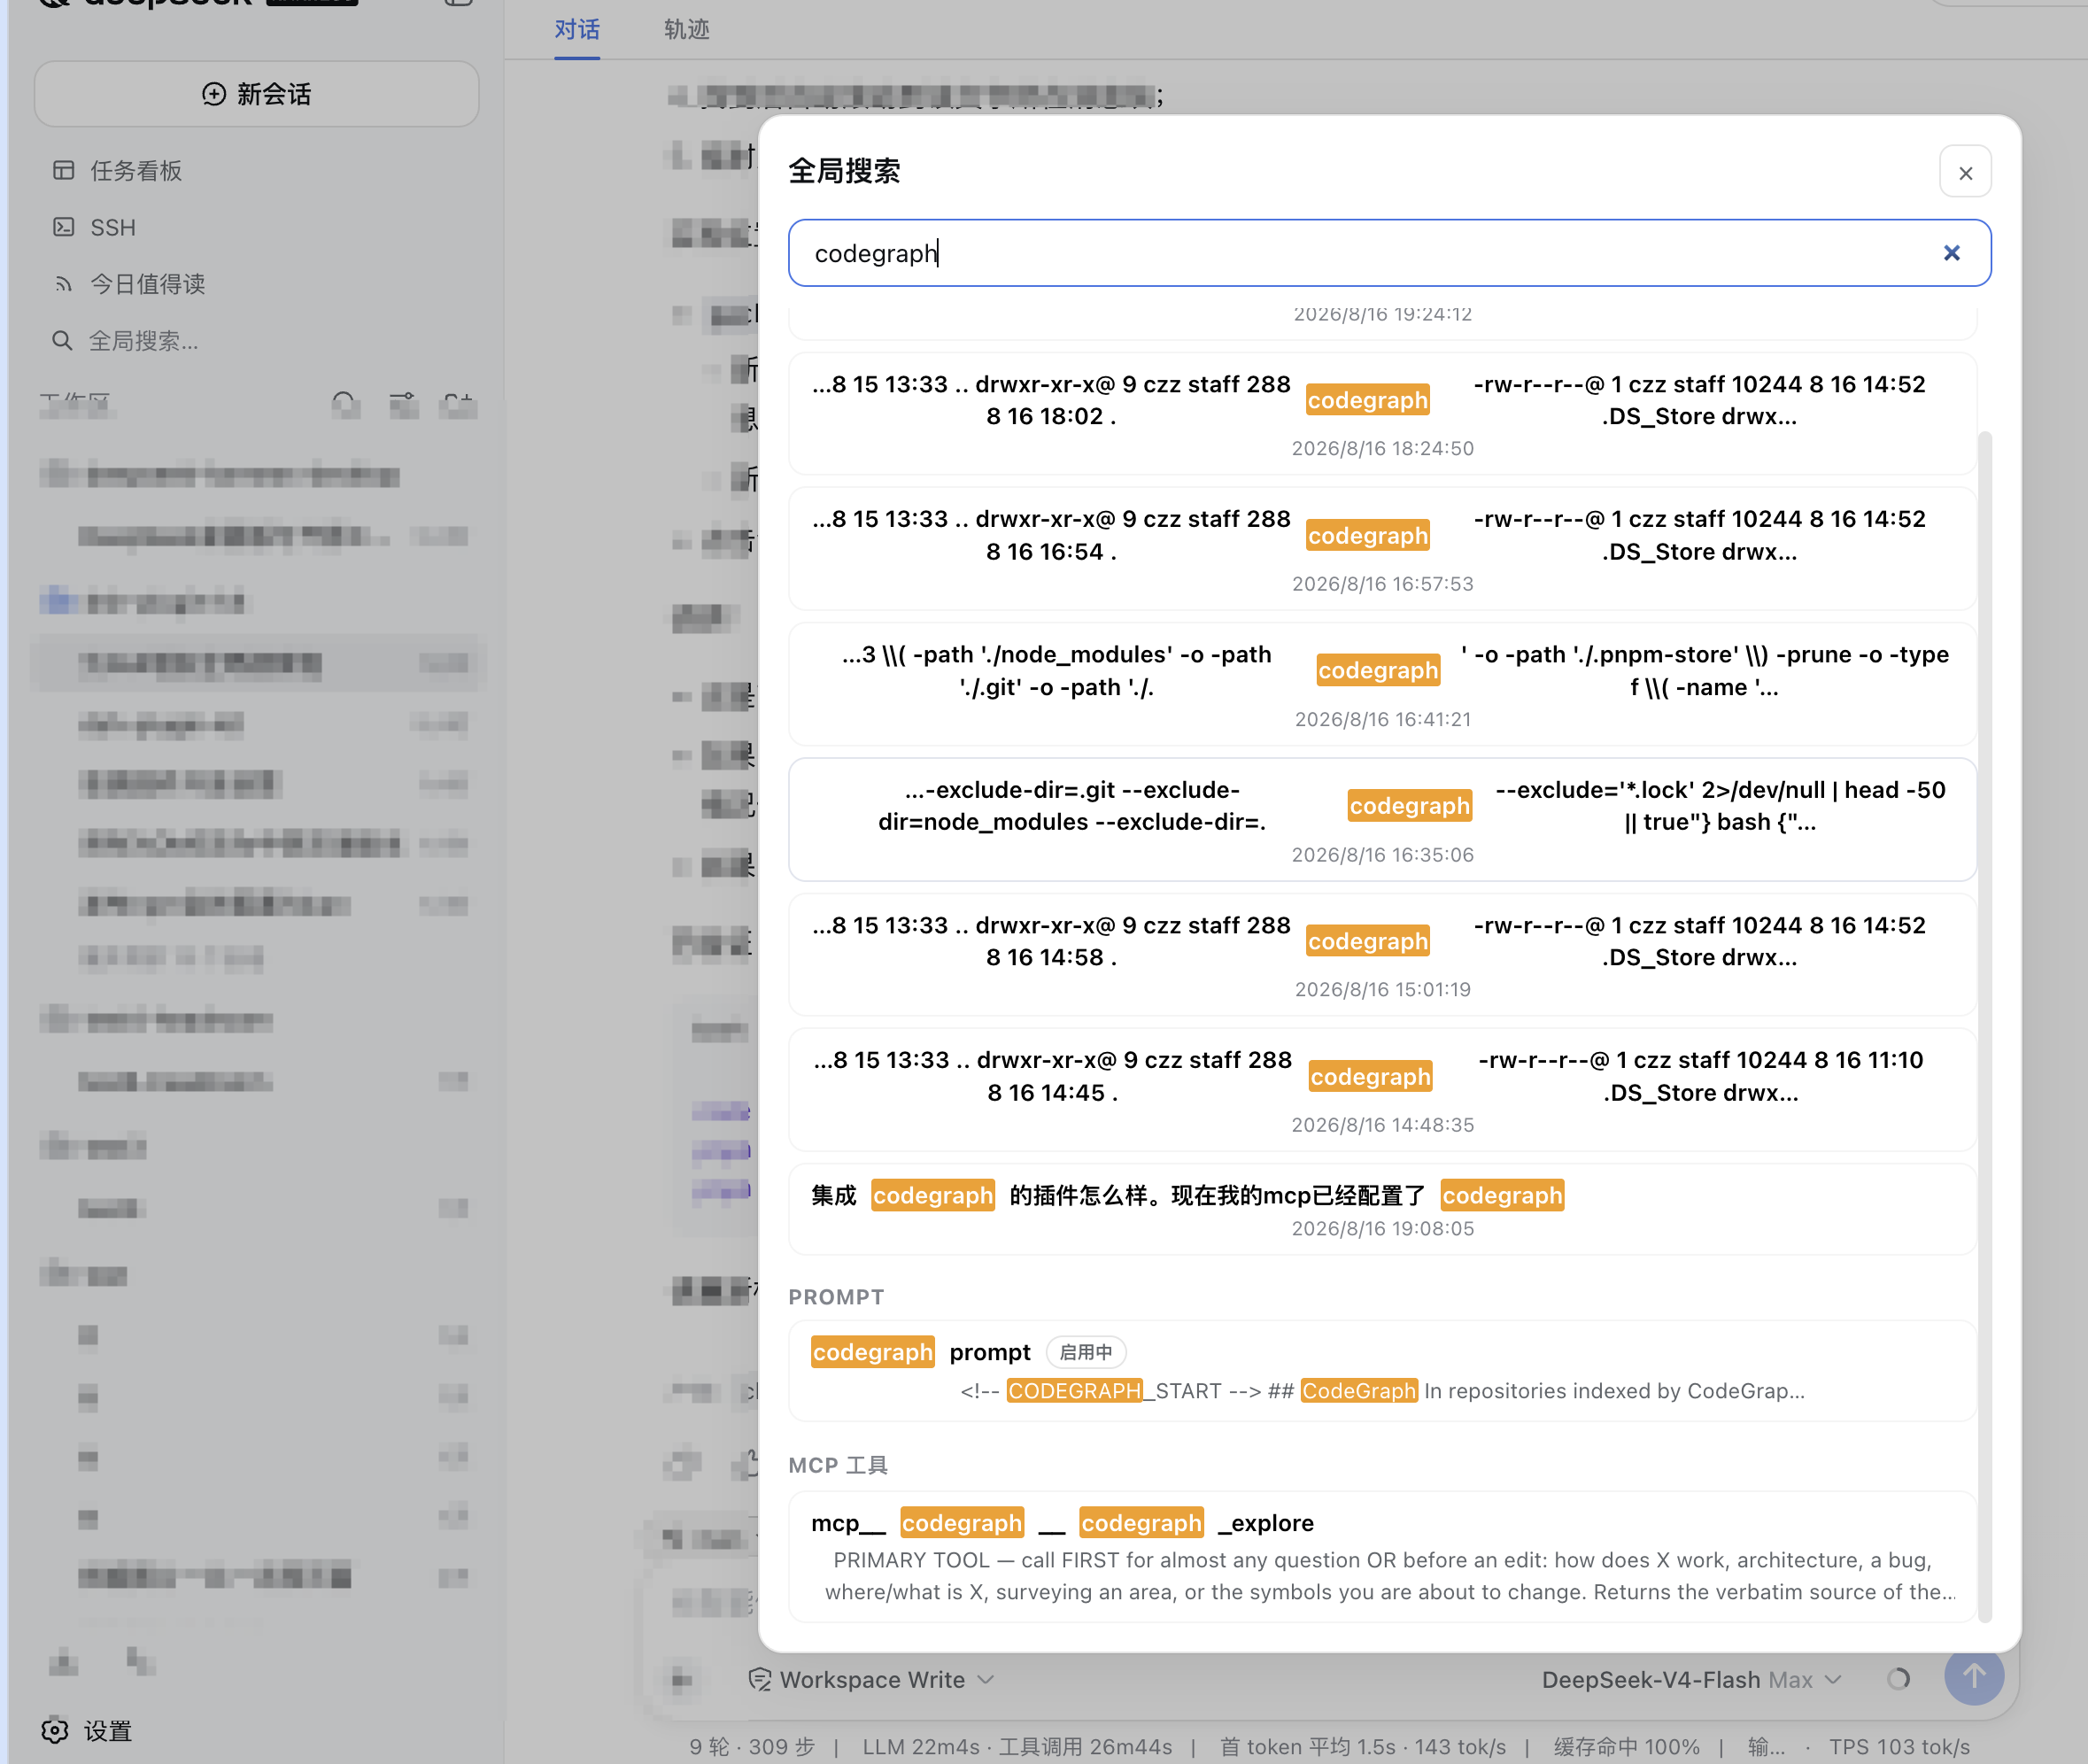Open the result dated 2026/8/16 16:57:53
The image size is (2088, 1764).
(x=1382, y=549)
